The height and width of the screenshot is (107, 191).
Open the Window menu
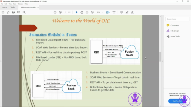[x=20, y=4]
